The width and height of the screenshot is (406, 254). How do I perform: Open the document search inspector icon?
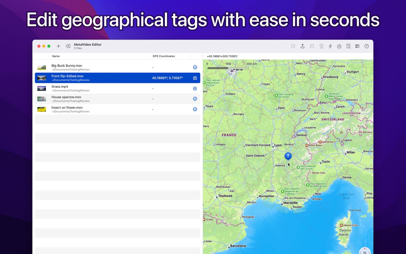click(348, 46)
